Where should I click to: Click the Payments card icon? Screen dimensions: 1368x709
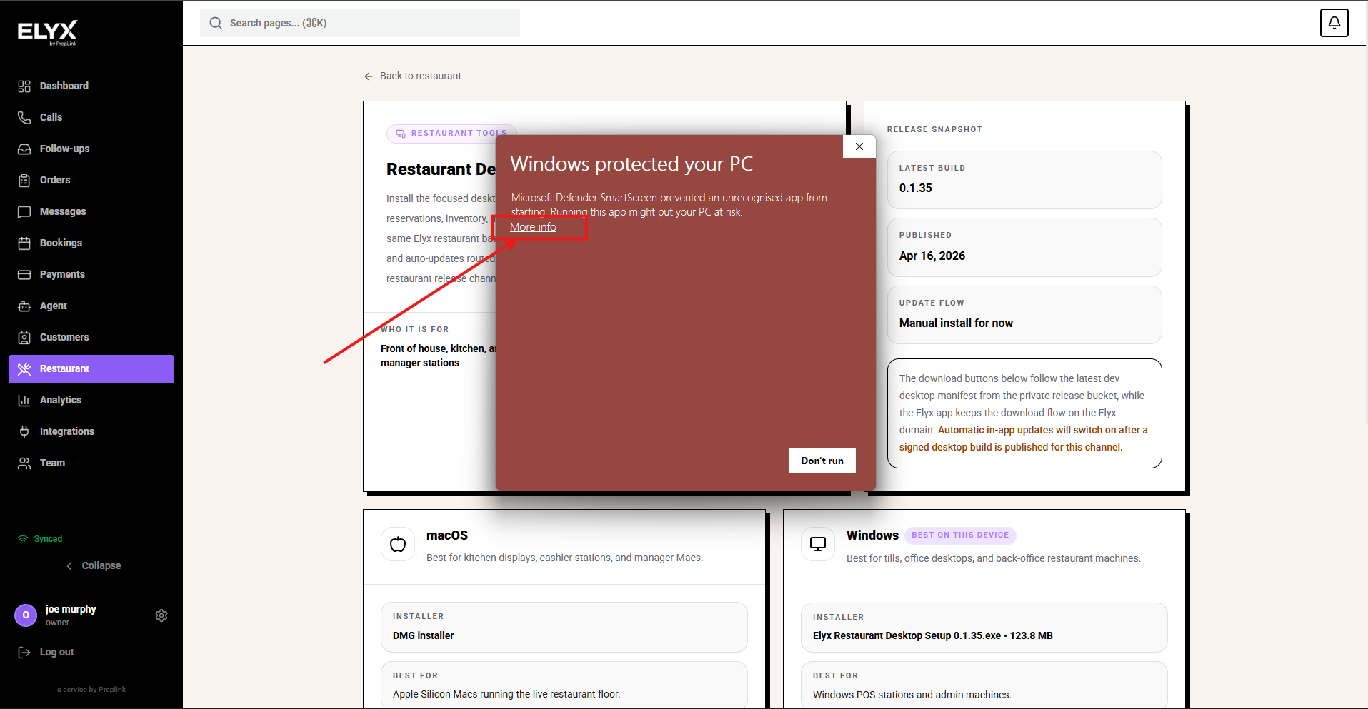coord(24,275)
